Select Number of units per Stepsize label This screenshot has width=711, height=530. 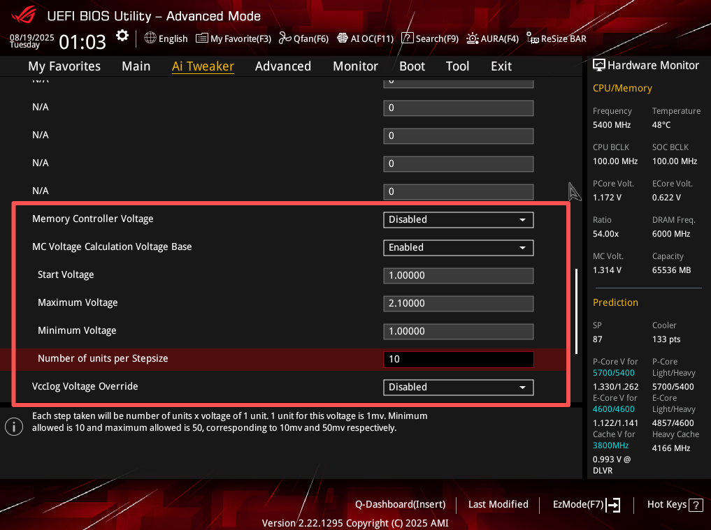coord(103,358)
